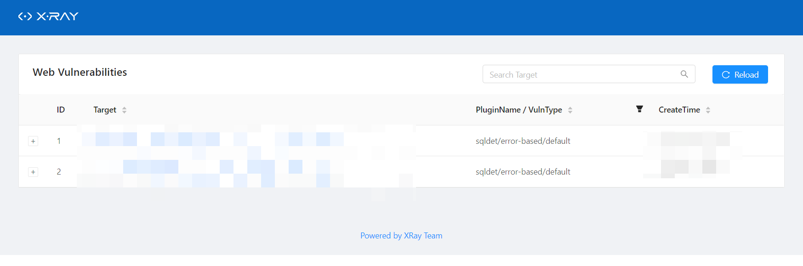Click the sort arrows beside CreateTime
Viewport: 803px width, 266px height.
(708, 110)
